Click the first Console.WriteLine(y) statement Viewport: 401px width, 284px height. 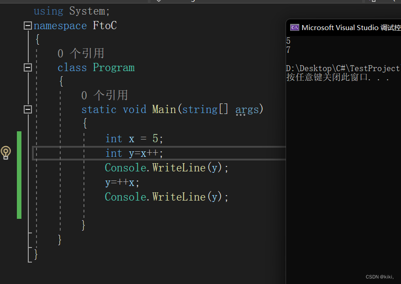(167, 168)
